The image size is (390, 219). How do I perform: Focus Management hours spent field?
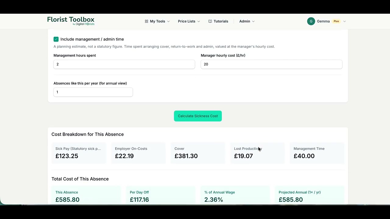tap(124, 64)
